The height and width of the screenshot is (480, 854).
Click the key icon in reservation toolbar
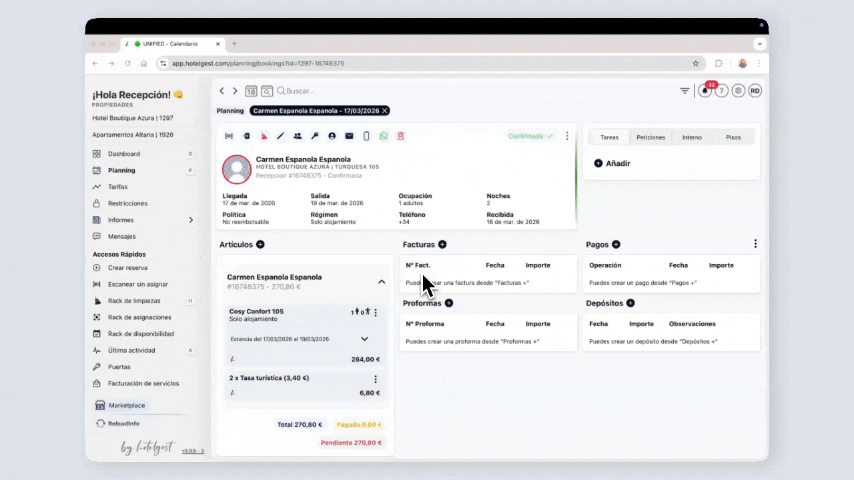pos(315,136)
